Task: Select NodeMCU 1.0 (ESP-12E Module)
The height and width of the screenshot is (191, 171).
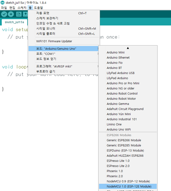Action: [128, 186]
